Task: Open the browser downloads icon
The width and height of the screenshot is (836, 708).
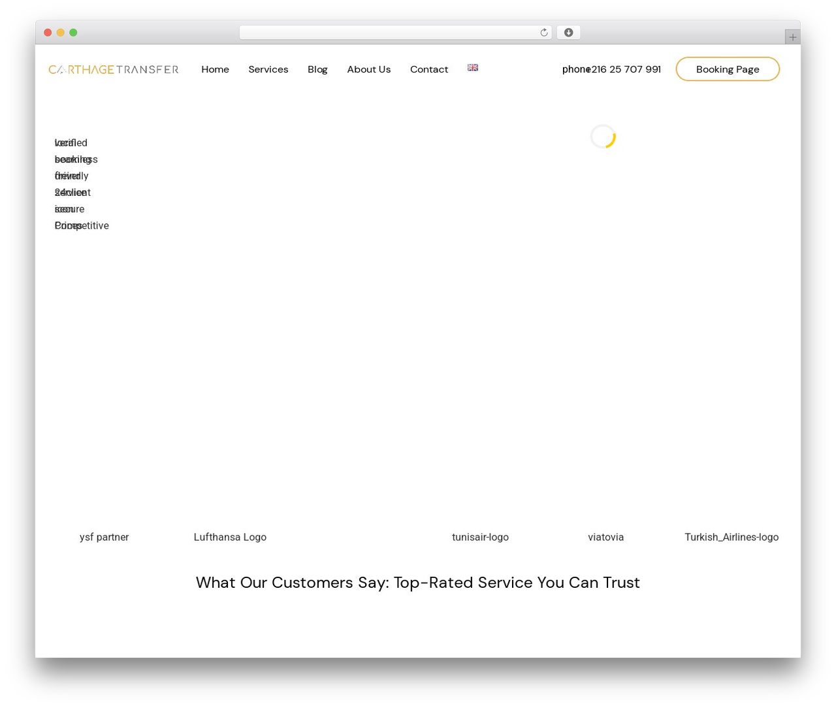Action: tap(568, 33)
